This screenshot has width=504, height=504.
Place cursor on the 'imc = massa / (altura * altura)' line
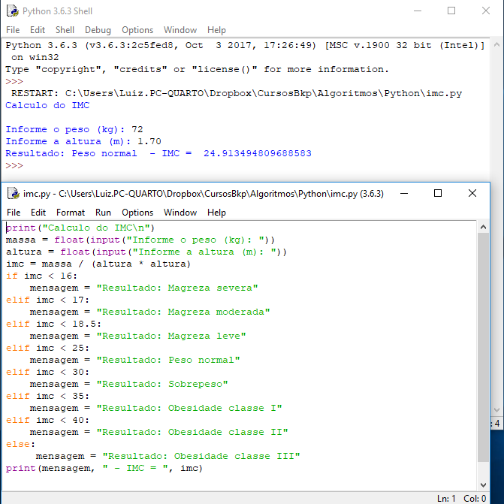pyautogui.click(x=98, y=264)
